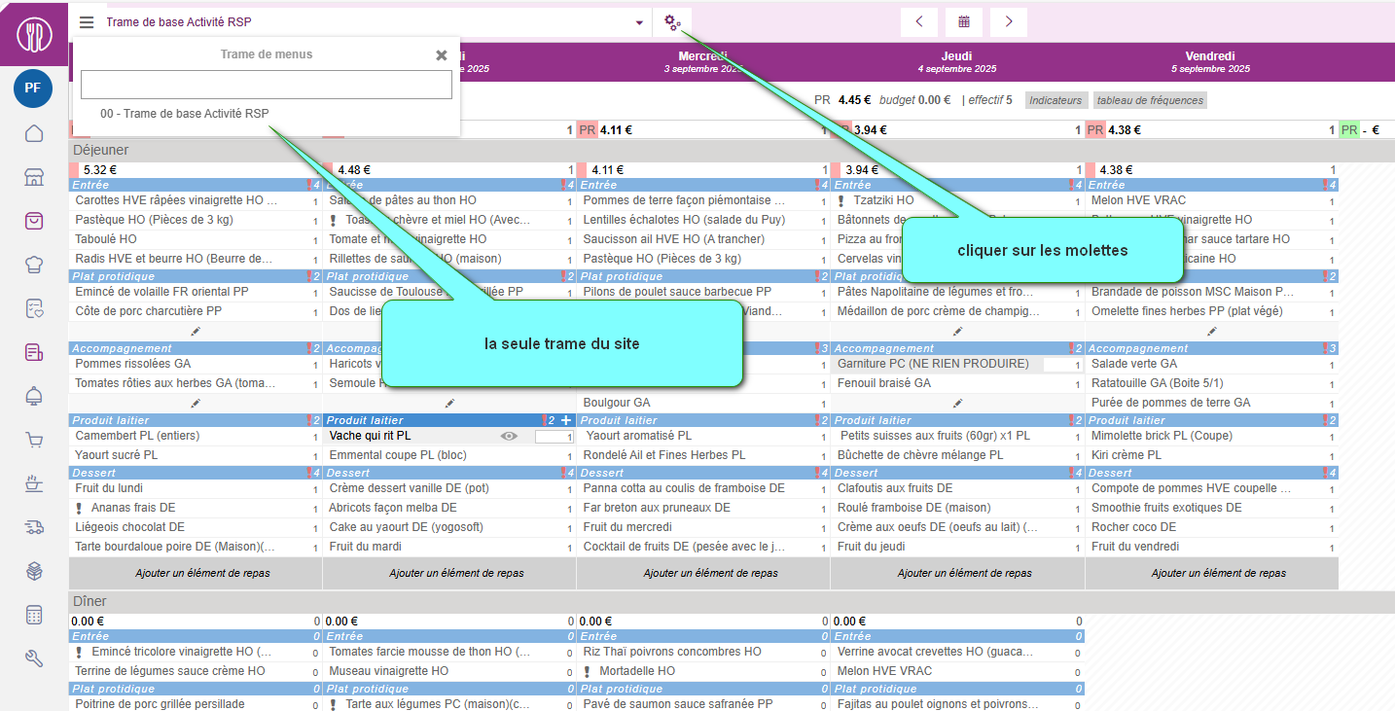The image size is (1395, 711).
Task: Click the pencil below Médaillon de porc crème
Action: 957,332
